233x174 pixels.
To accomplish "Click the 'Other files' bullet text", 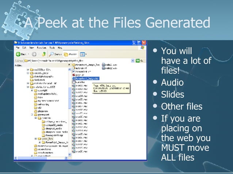I will point(182,106).
